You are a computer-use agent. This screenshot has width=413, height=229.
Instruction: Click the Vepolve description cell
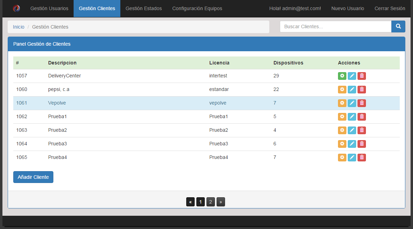(57, 103)
